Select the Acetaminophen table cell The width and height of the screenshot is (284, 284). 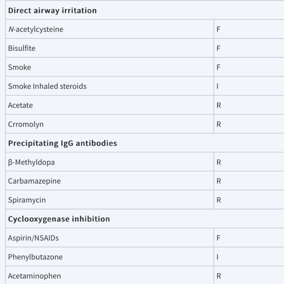[34, 275]
